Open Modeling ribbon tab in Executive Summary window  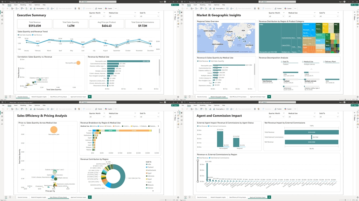(x=23, y=5)
